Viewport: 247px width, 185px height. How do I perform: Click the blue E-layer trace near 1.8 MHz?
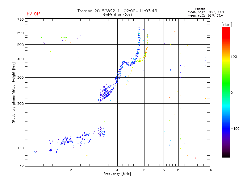click(x=67, y=140)
